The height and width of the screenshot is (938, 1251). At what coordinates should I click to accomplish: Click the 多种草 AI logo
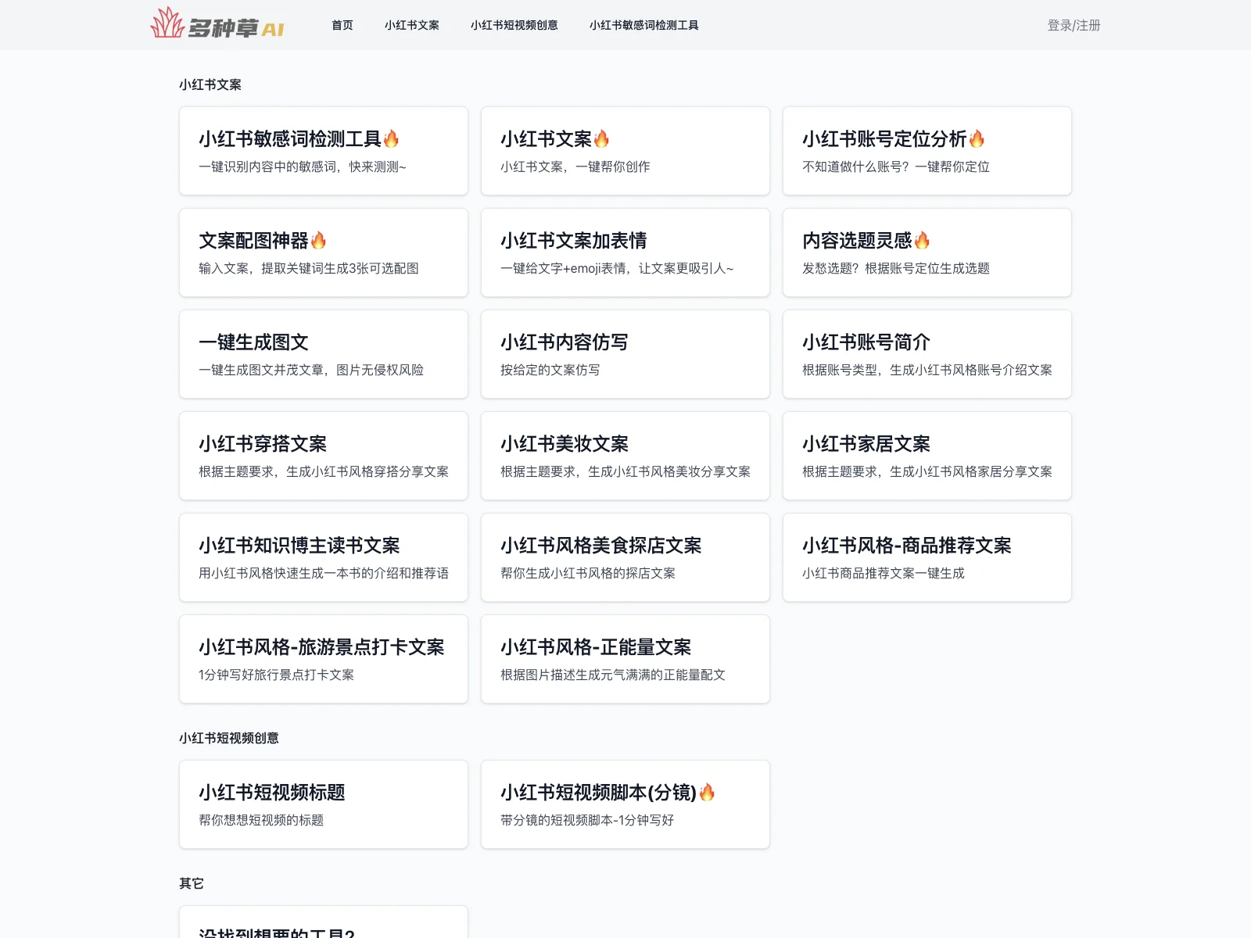[x=217, y=23]
